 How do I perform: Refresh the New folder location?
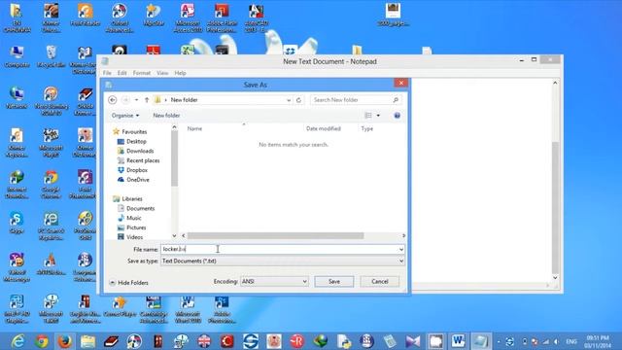click(x=298, y=100)
